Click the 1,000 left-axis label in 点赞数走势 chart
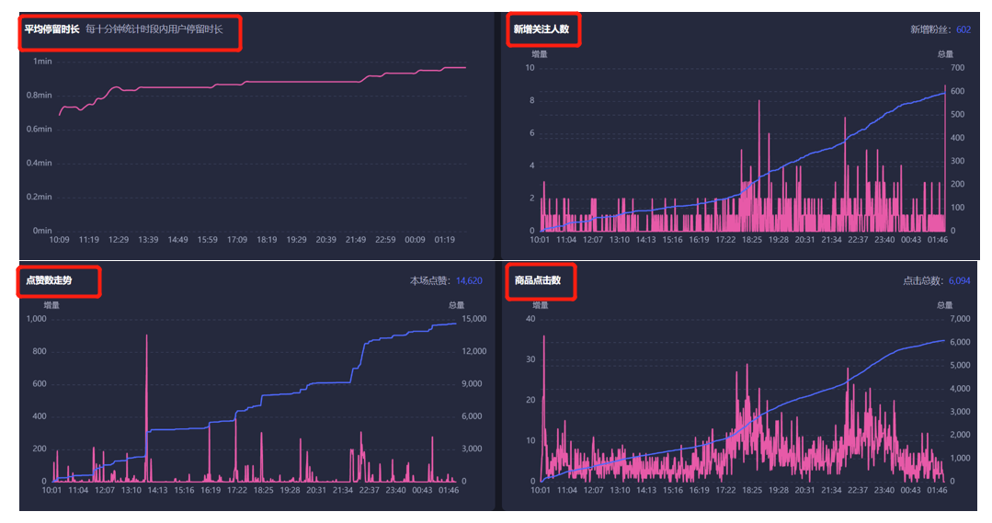Image resolution: width=992 pixels, height=523 pixels. pyautogui.click(x=36, y=319)
